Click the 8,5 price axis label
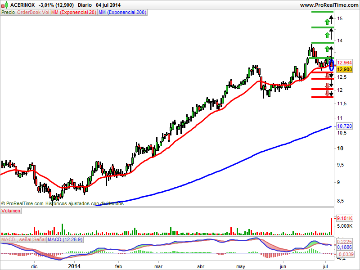The width and height of the screenshot is (360, 270). pyautogui.click(x=341, y=201)
